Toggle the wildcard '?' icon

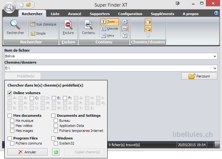125,36
